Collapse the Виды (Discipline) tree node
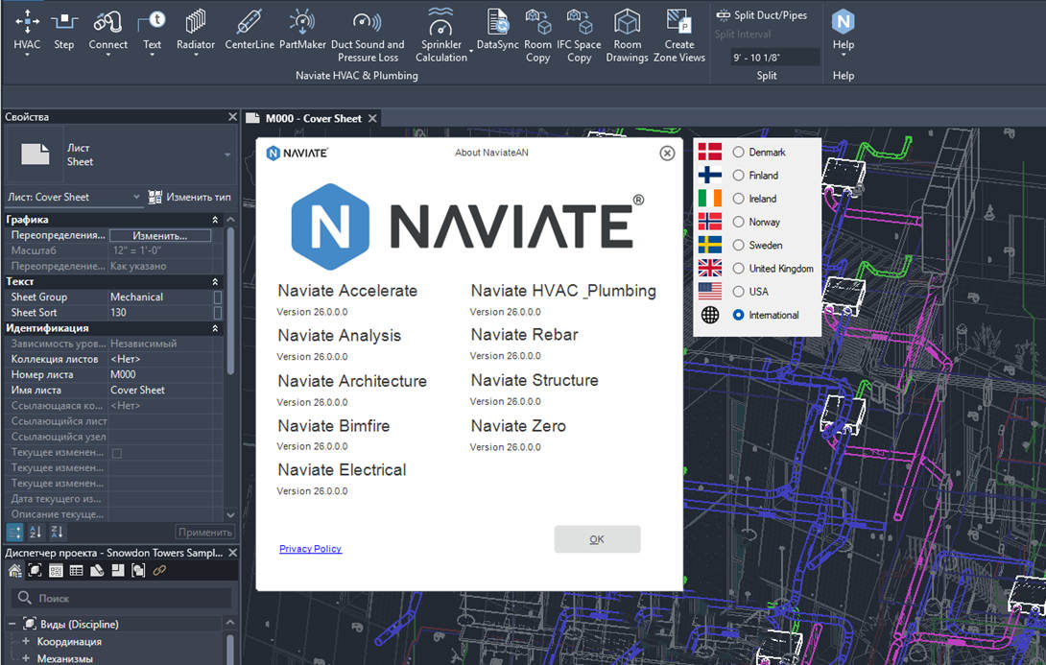 pyautogui.click(x=12, y=625)
